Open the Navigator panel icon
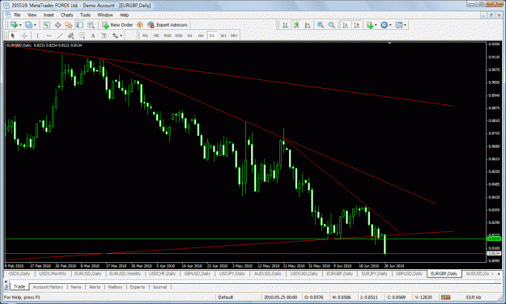This screenshot has height=304, width=506. click(x=69, y=25)
